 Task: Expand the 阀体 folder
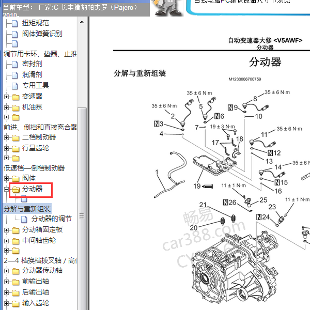click(x=6, y=179)
